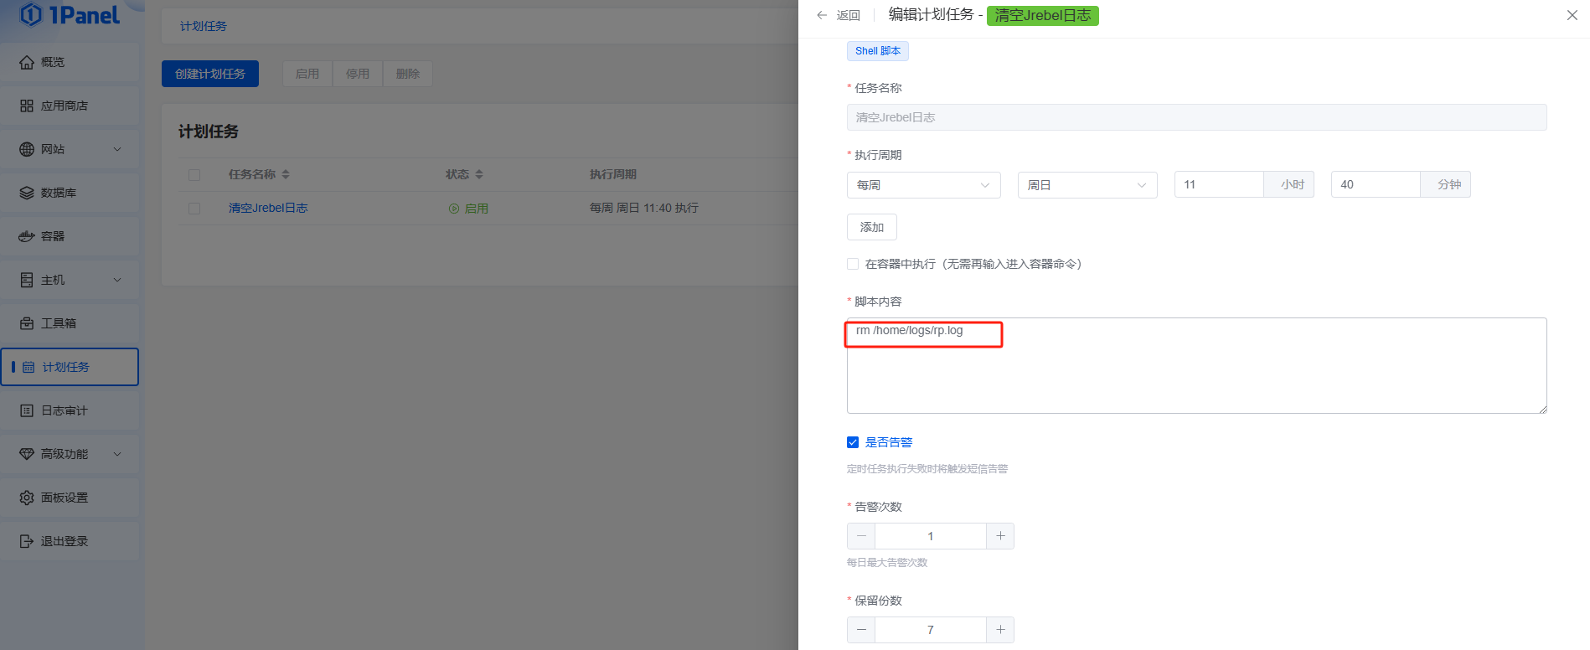This screenshot has height=650, width=1590.
Task: Open the 工具箱 toolbox icon
Action: (x=27, y=323)
